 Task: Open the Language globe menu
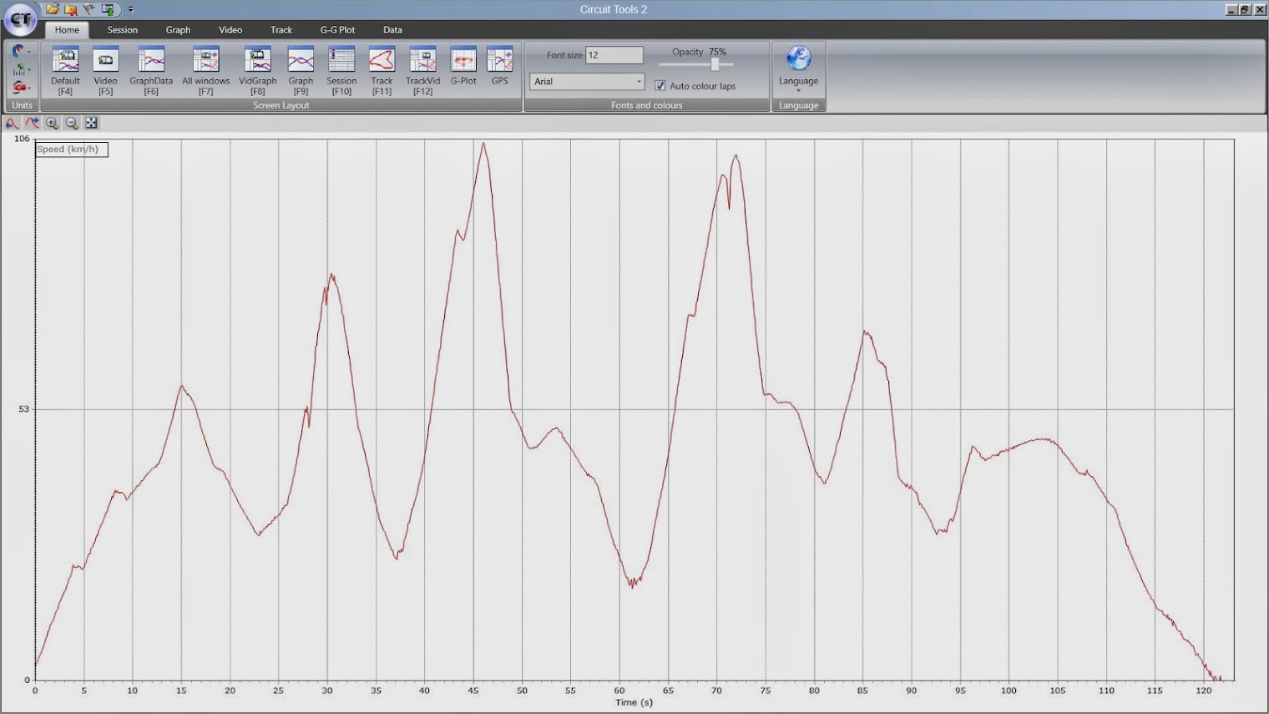click(x=798, y=68)
